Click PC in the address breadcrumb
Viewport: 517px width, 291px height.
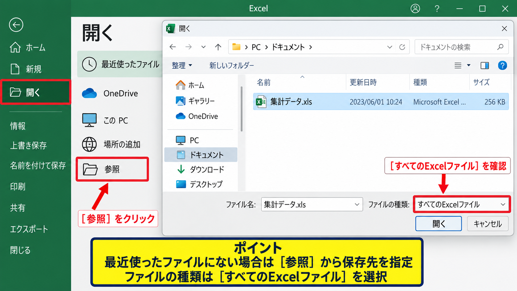tap(256, 47)
